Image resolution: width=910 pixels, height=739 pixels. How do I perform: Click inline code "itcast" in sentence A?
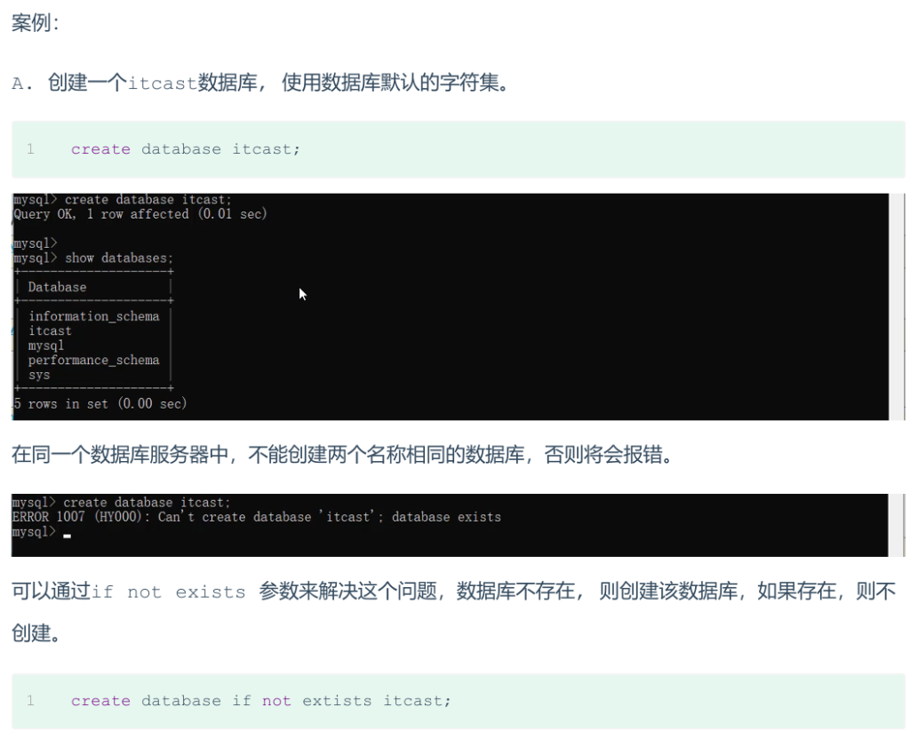(163, 84)
